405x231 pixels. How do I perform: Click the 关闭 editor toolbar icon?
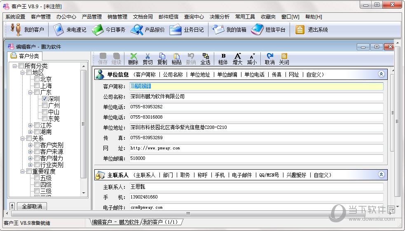pyautogui.click(x=284, y=59)
